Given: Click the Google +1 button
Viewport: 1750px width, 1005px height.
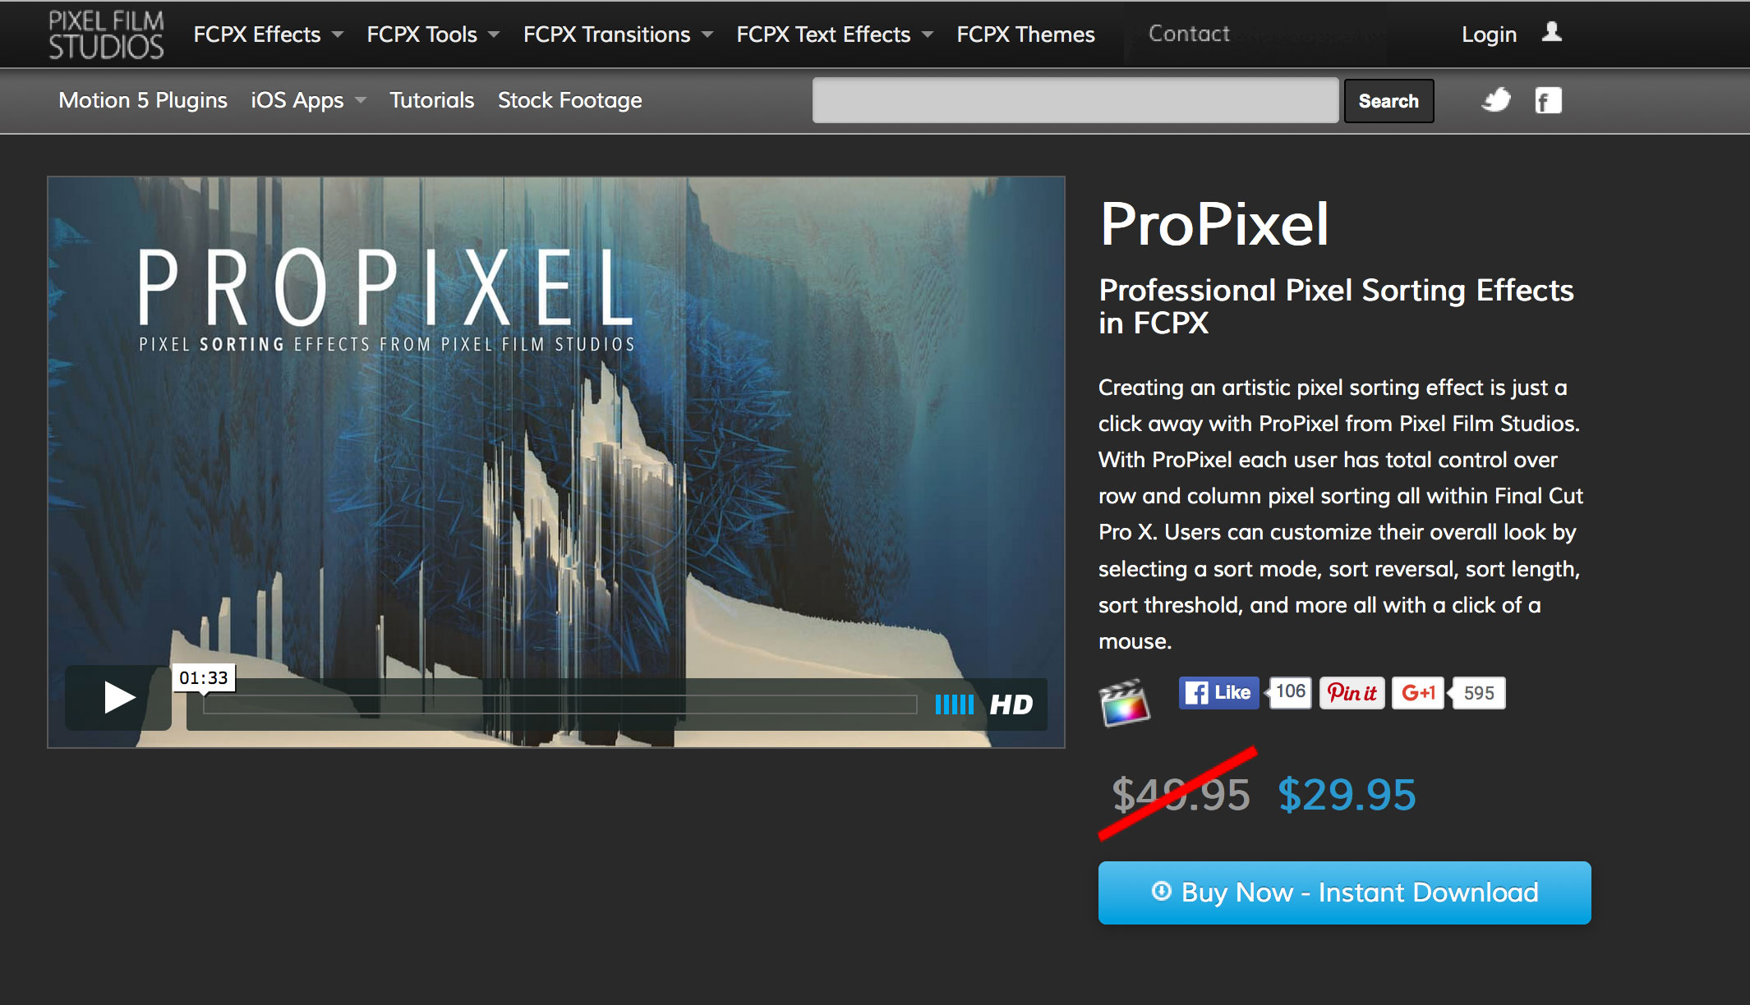Looking at the screenshot, I should 1418,693.
